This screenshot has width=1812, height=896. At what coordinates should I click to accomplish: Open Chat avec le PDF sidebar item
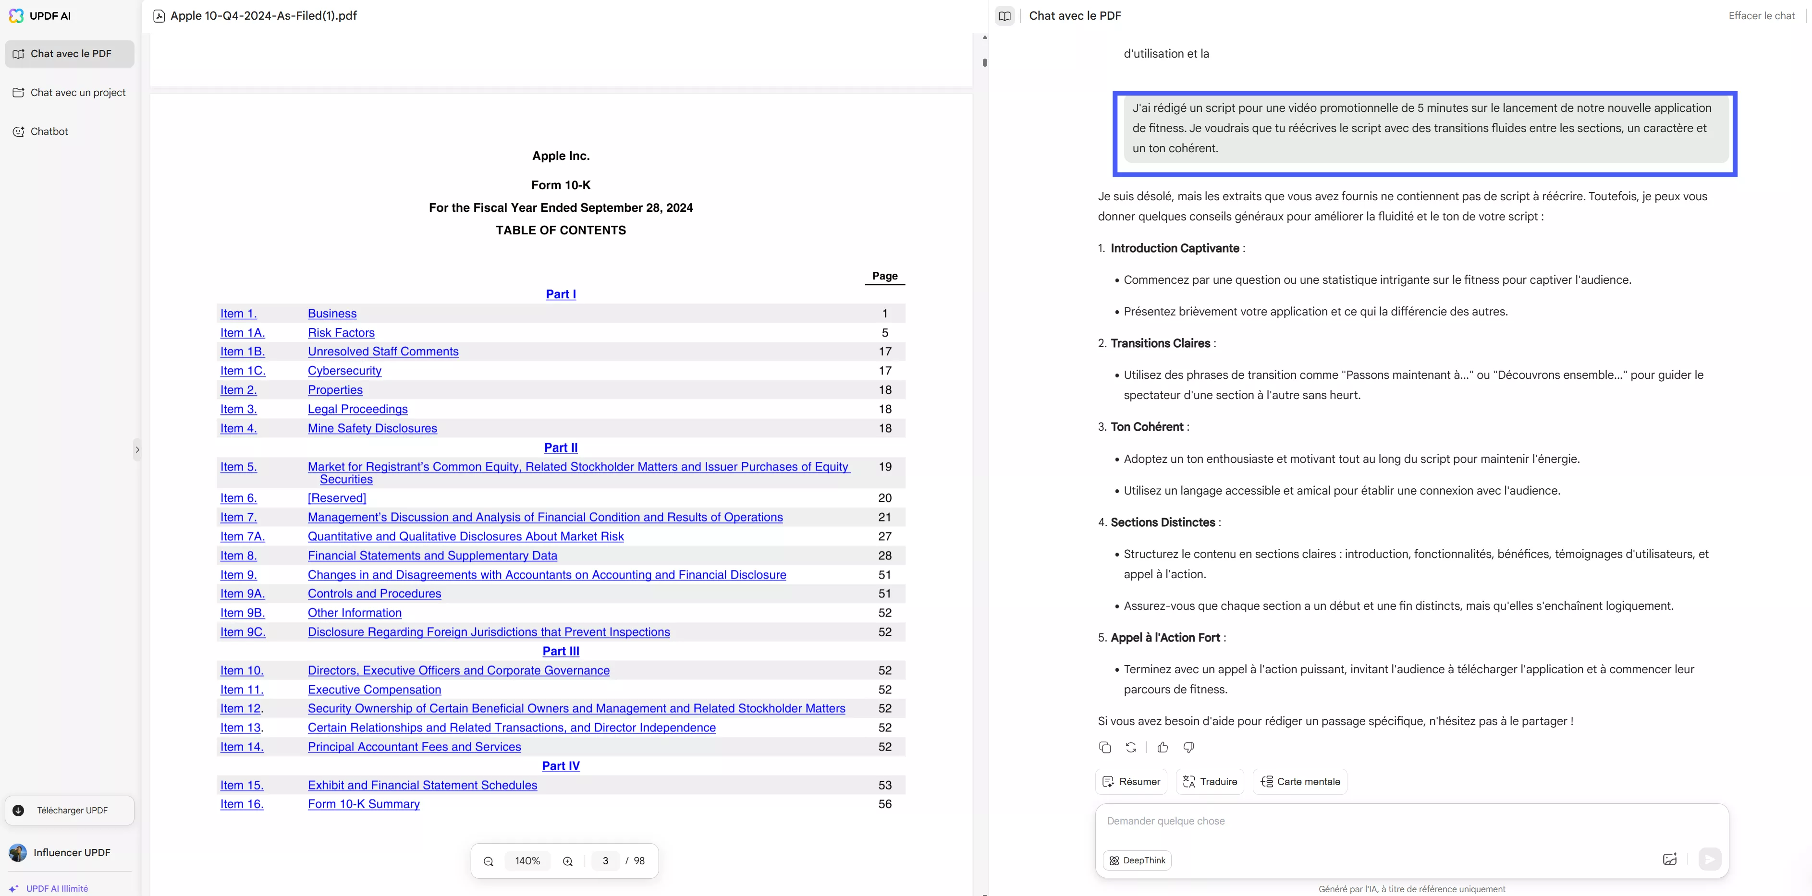[x=70, y=53]
